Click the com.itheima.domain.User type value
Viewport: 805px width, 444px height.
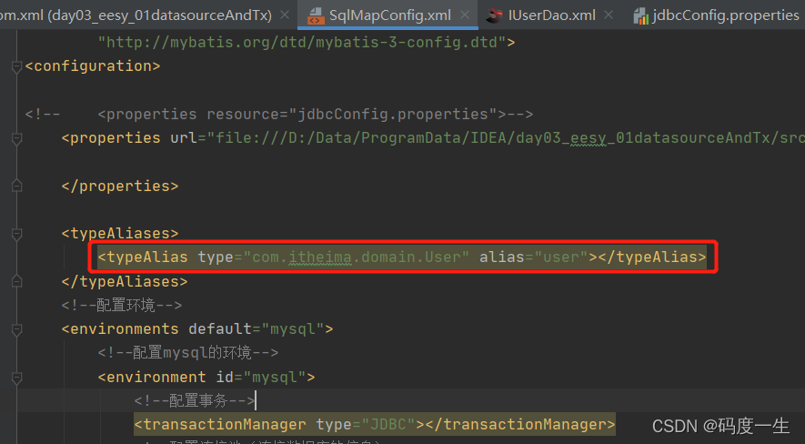point(357,257)
